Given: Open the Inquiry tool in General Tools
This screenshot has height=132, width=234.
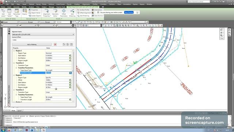Looking at the screenshot, I should (24, 12).
